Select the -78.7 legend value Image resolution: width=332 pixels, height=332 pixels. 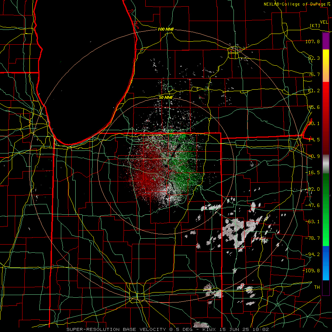[312, 238]
